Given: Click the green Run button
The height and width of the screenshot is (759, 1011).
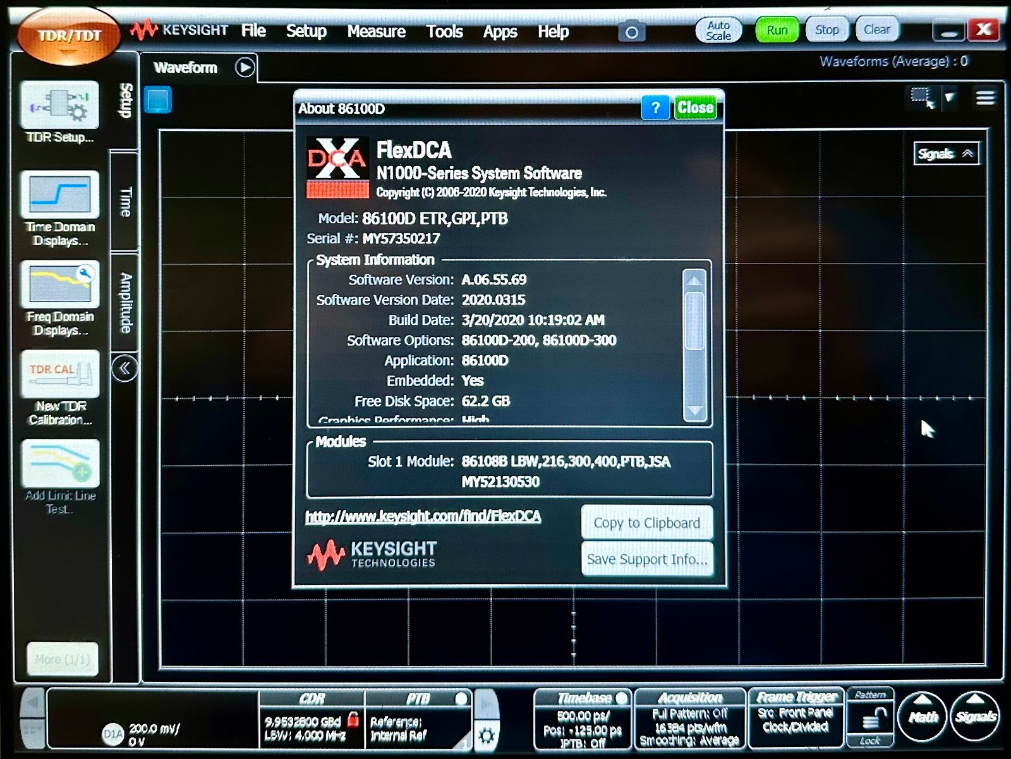Looking at the screenshot, I should click(777, 30).
